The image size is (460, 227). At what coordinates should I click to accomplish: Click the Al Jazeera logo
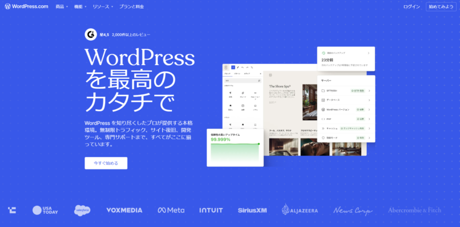[x=300, y=209]
